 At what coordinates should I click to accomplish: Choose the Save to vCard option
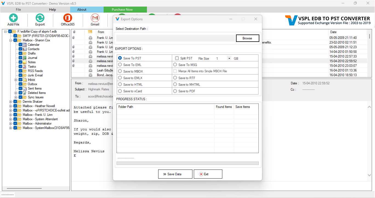[120, 91]
